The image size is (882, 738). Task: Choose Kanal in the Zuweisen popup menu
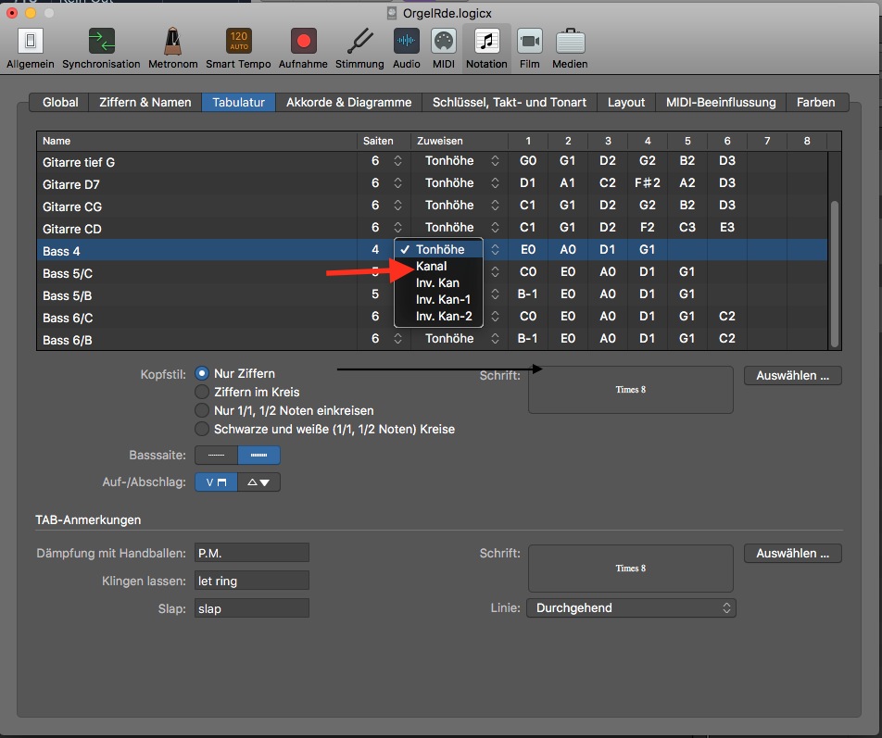point(432,267)
